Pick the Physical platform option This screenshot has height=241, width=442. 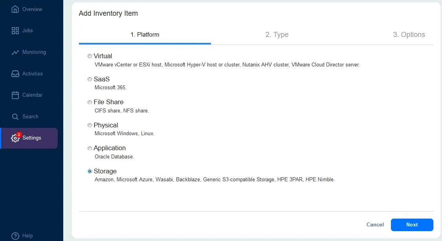click(90, 125)
